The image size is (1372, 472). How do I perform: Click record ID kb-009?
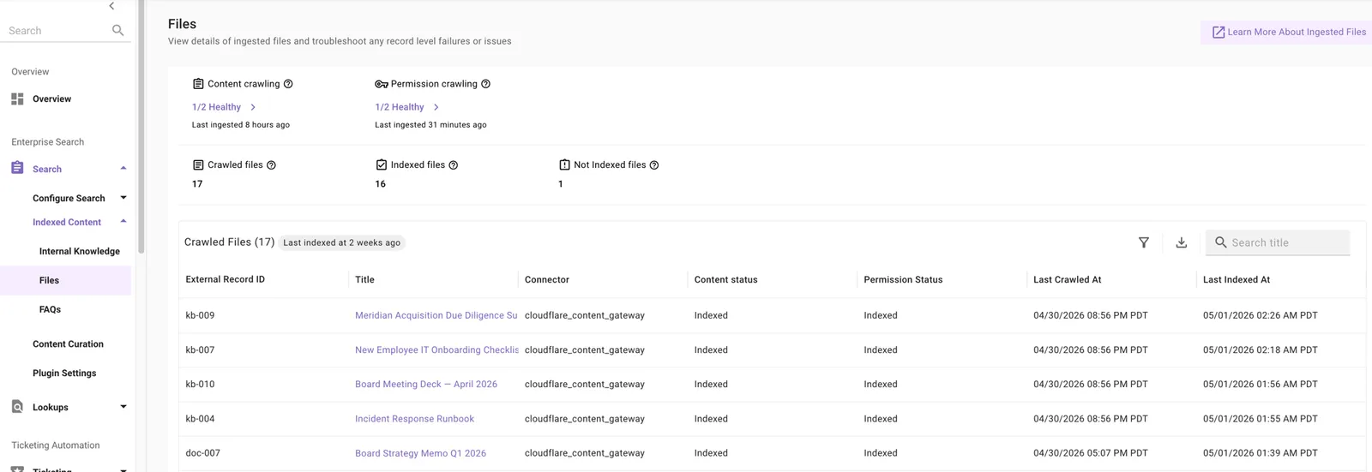pos(200,315)
